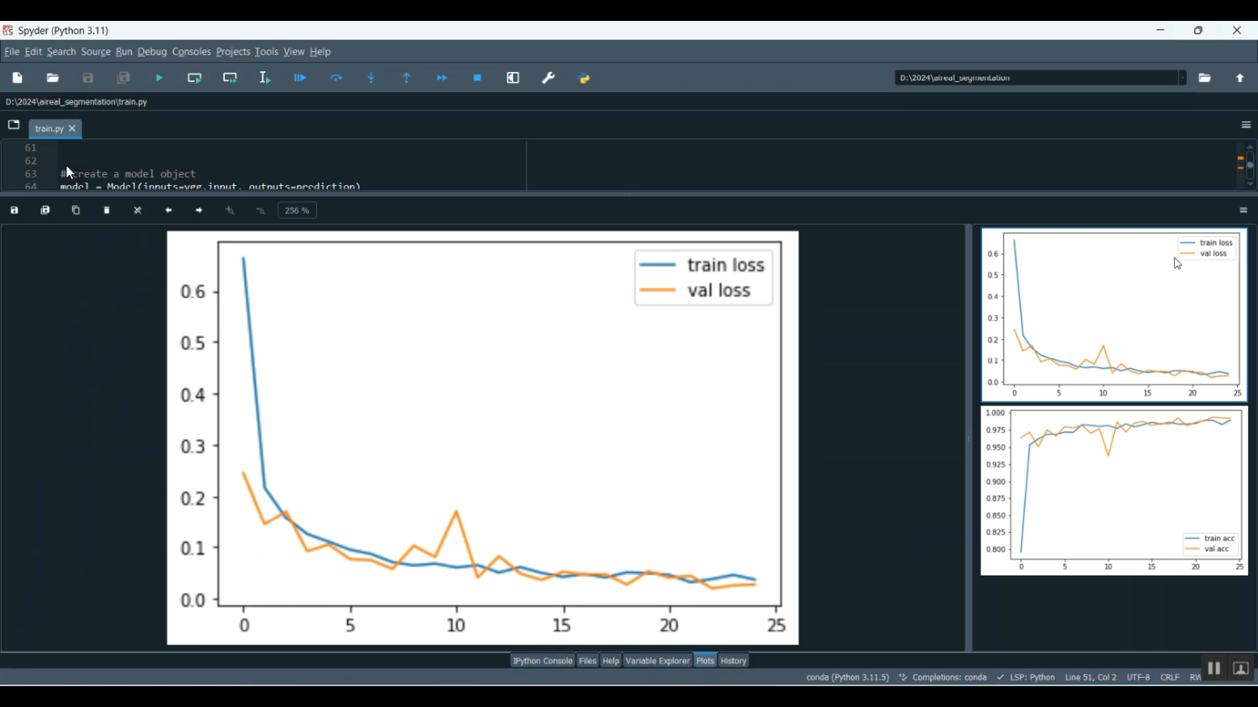
Task: Copy the plot to clipboard icon
Action: click(x=76, y=210)
